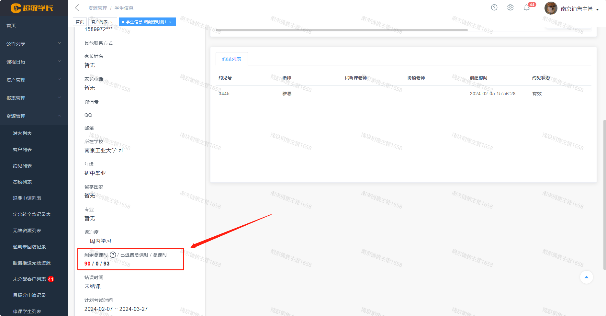Open 未分配客户列表 in the sidebar
Viewport: 606px width, 316px height.
29,279
